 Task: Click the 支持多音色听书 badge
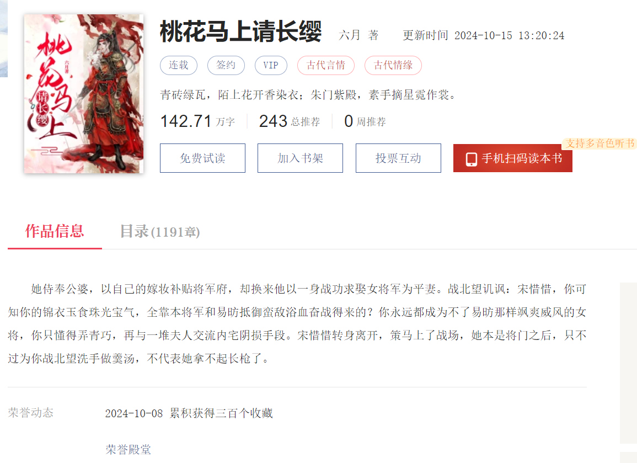599,143
